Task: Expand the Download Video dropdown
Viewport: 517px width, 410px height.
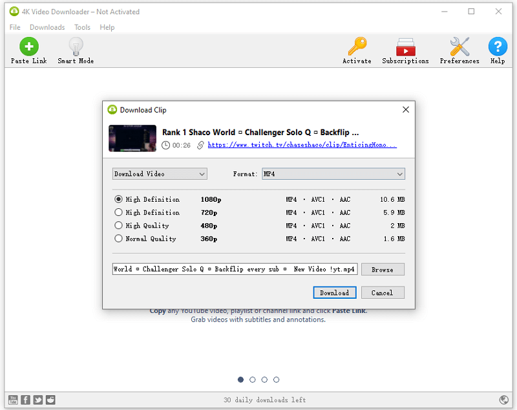Action: [160, 174]
